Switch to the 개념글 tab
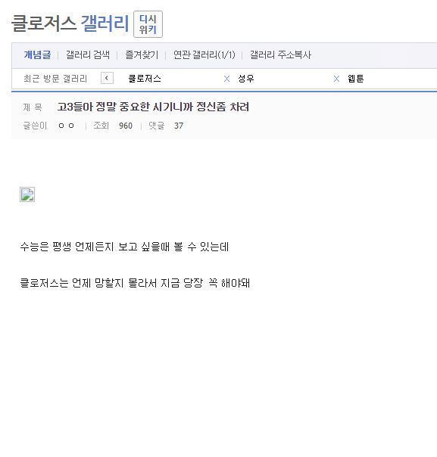This screenshot has width=437, height=457. coord(37,54)
